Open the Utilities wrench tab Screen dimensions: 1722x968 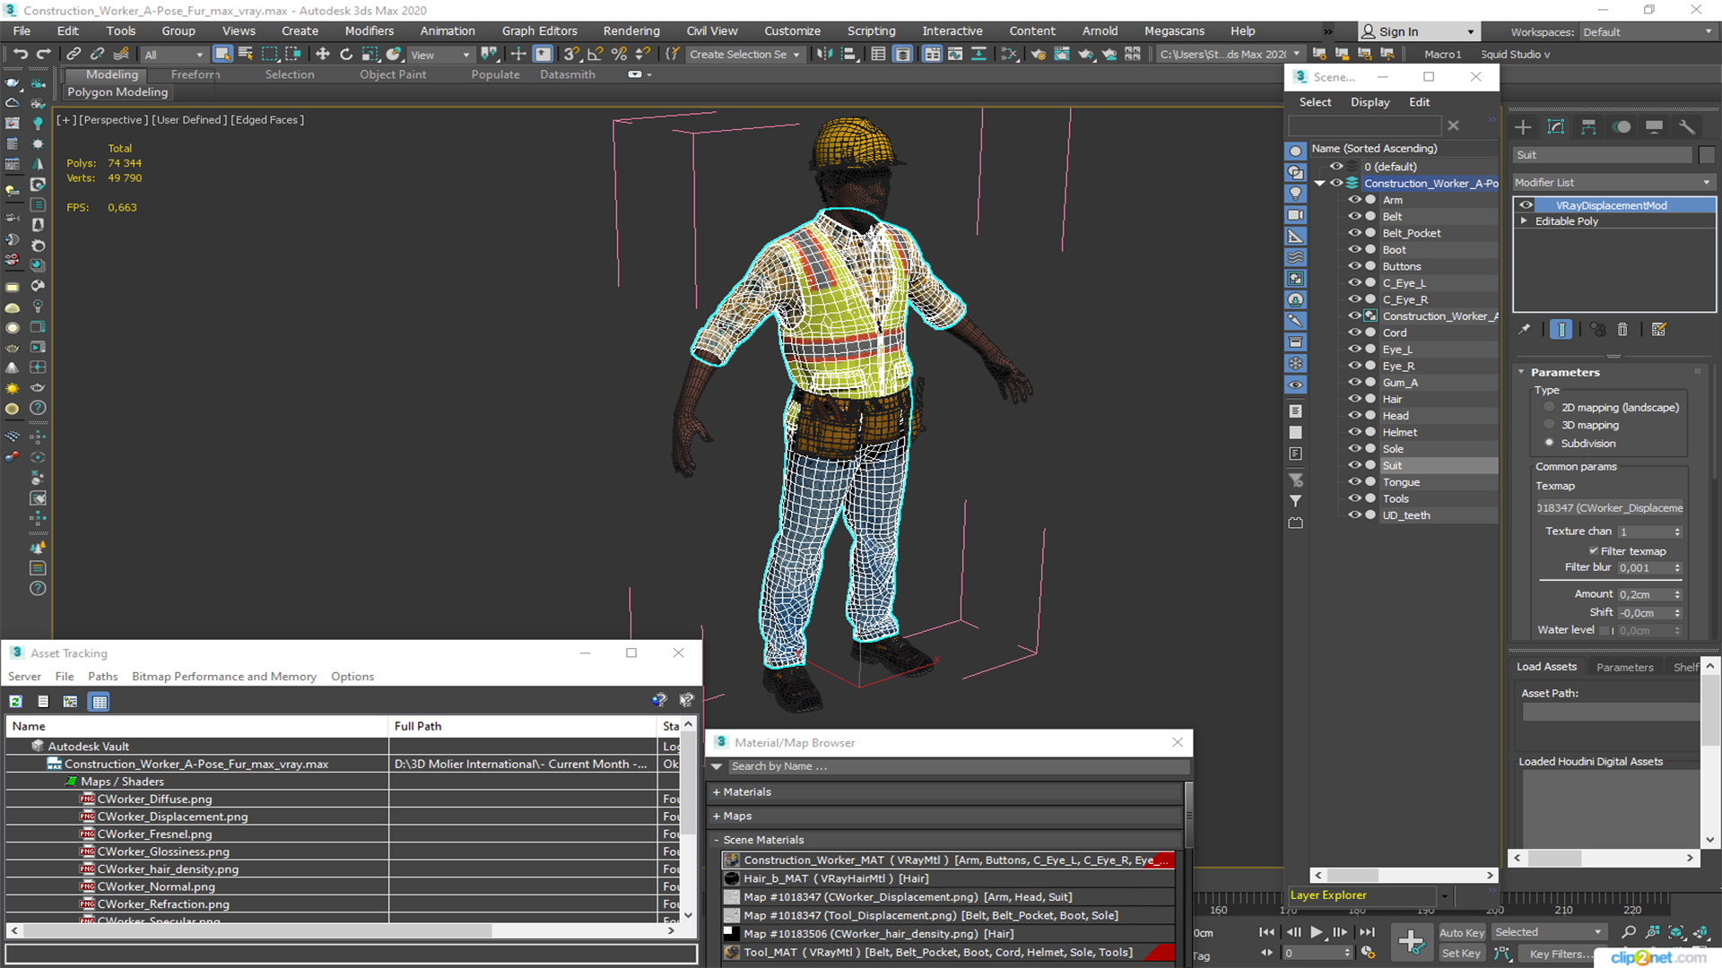click(x=1687, y=126)
